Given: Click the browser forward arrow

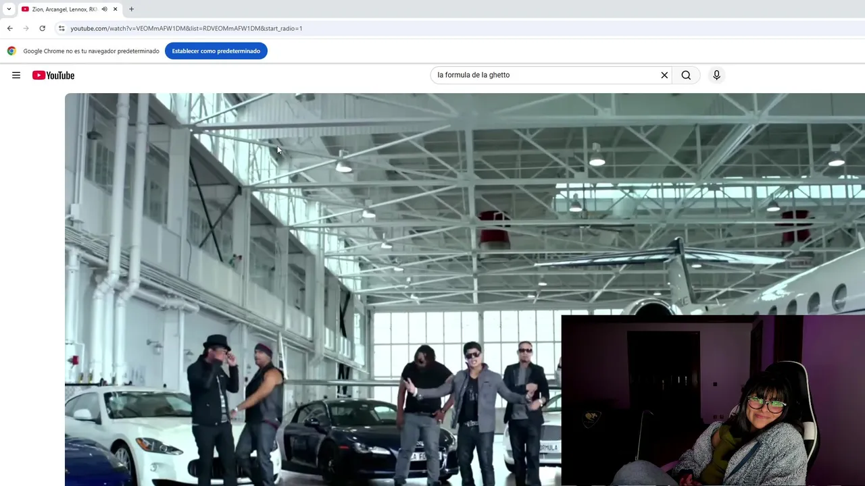Looking at the screenshot, I should click(x=26, y=28).
